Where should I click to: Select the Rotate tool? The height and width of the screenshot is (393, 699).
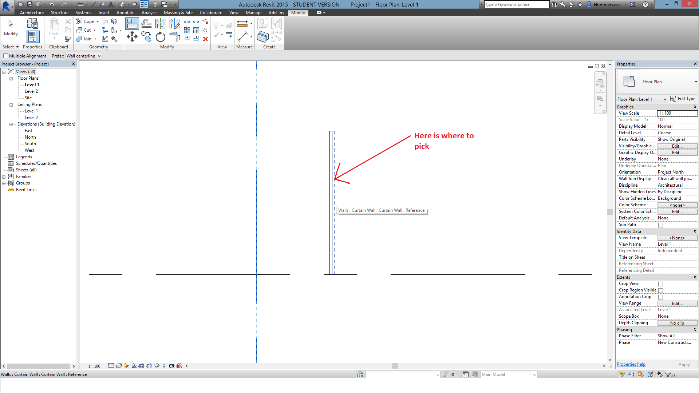click(160, 37)
